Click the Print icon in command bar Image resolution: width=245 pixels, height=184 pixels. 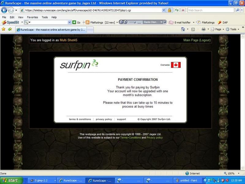(203, 29)
